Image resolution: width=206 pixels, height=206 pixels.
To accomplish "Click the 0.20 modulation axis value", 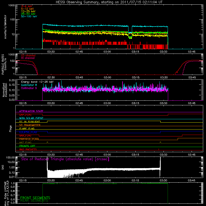I will click(x=12, y=80).
